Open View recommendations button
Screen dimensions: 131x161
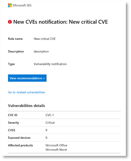click(27, 78)
